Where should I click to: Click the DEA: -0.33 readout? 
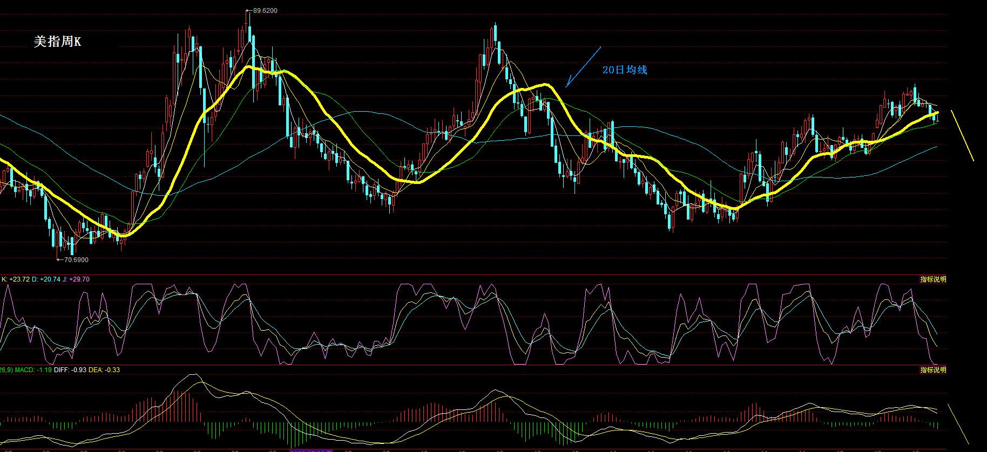click(104, 370)
